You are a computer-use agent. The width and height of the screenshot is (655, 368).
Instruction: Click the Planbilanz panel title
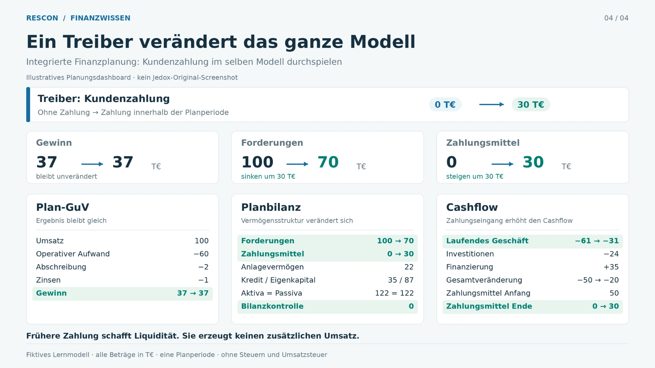point(271,207)
